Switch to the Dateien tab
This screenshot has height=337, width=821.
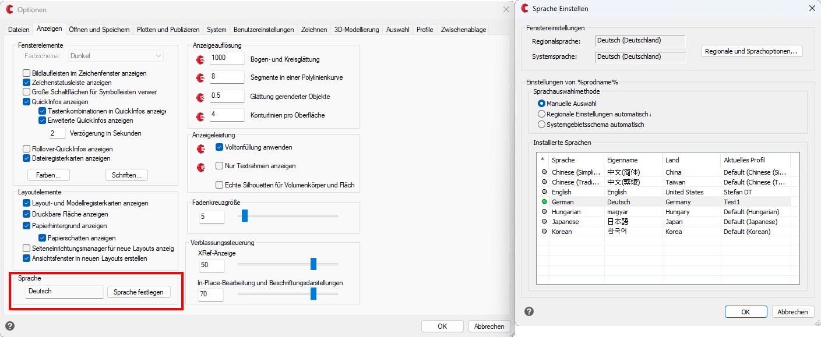coord(19,30)
